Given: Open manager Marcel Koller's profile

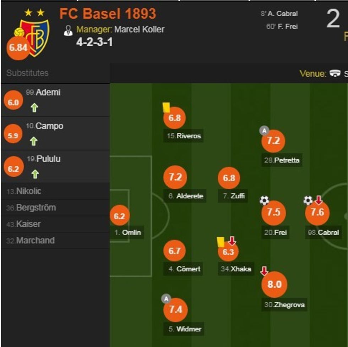Looking at the screenshot, I should click(139, 29).
